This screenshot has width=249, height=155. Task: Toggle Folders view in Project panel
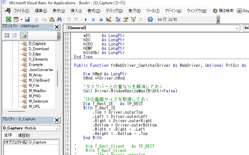tap(24, 35)
